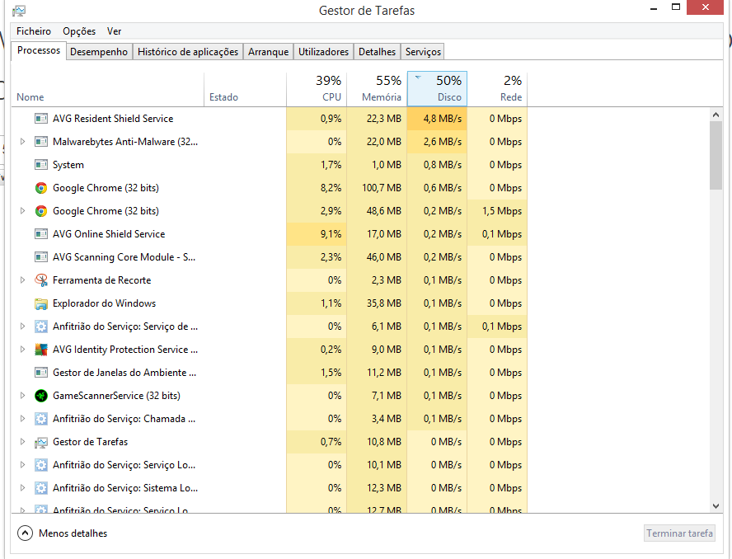
Task: Click the GameScannerService green icon
Action: [x=41, y=396]
